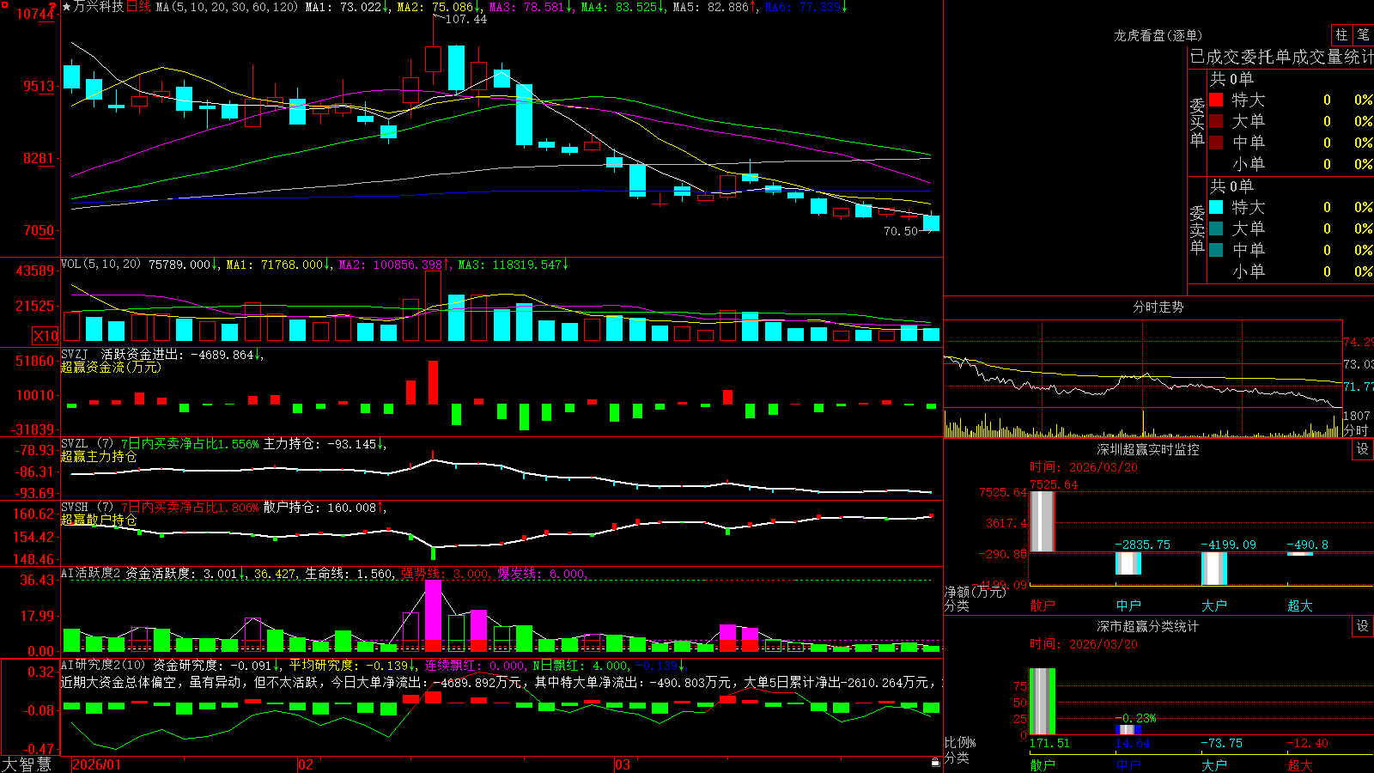Click the 主力持仓: -93.145 value
This screenshot has width=1374, height=773.
coord(325,444)
